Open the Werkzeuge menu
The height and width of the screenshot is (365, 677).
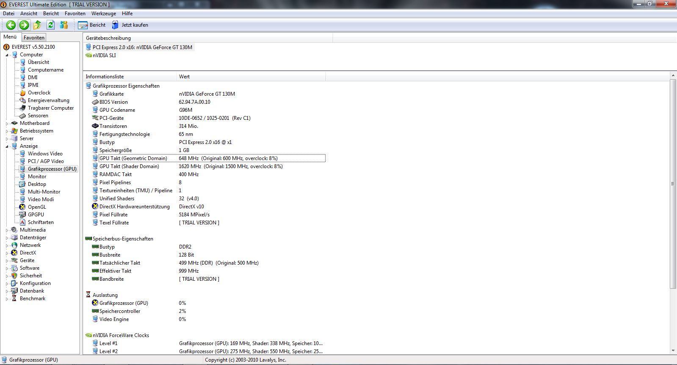(104, 14)
